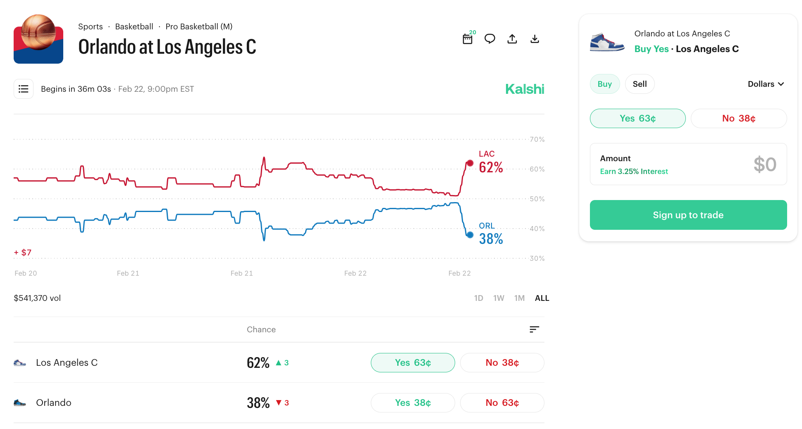Open the comments speech bubble icon
Image resolution: width=802 pixels, height=429 pixels.
coord(490,39)
